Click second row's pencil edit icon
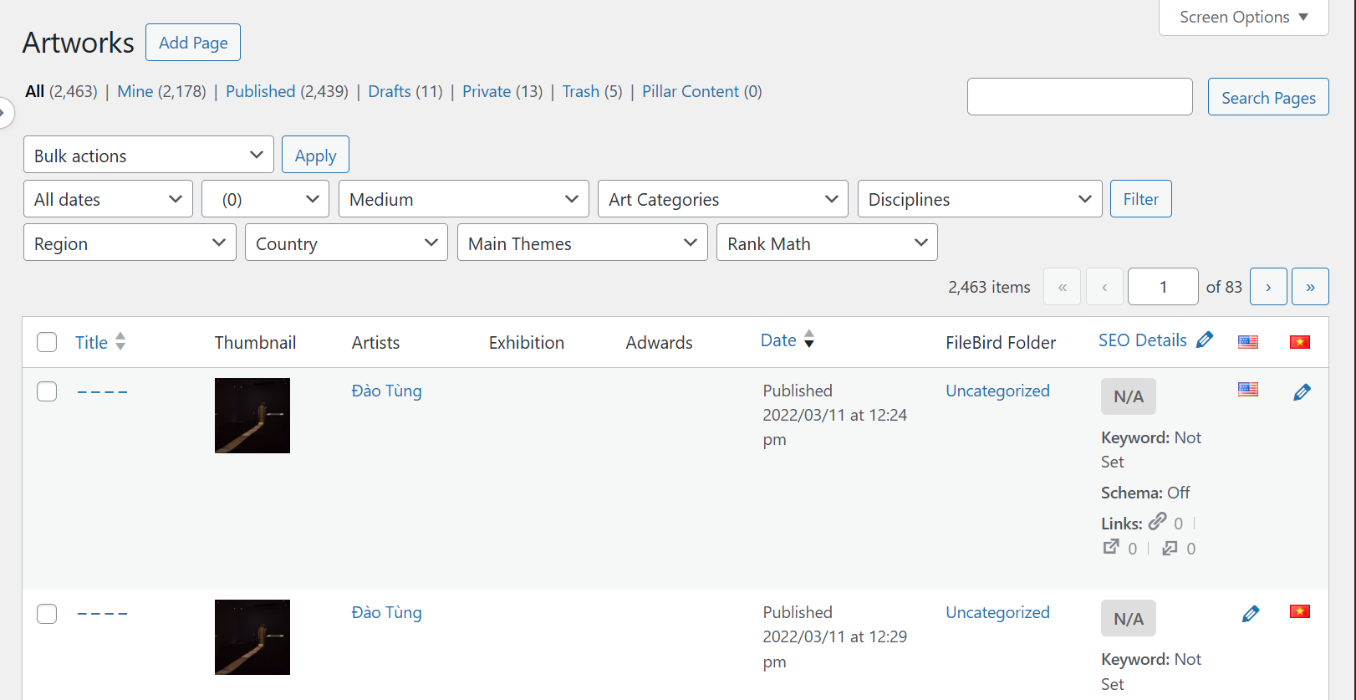The width and height of the screenshot is (1356, 700). (1251, 614)
